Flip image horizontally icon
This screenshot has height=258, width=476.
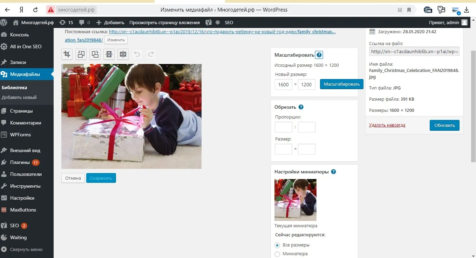123,54
